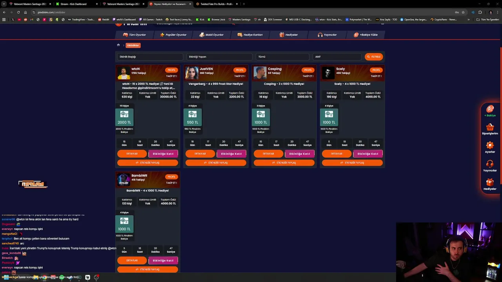The height and width of the screenshot is (282, 502).
Task: Share wtcN's event with Etkinliği Paylaş
Action: tap(147, 163)
